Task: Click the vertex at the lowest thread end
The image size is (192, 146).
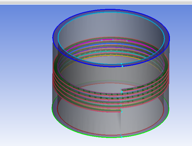Action: point(121,112)
